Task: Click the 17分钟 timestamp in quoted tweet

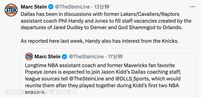Action: click(115, 57)
